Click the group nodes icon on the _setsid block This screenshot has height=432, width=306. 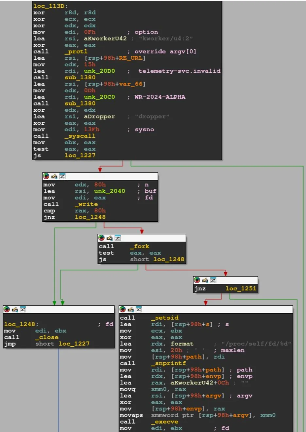click(x=139, y=309)
